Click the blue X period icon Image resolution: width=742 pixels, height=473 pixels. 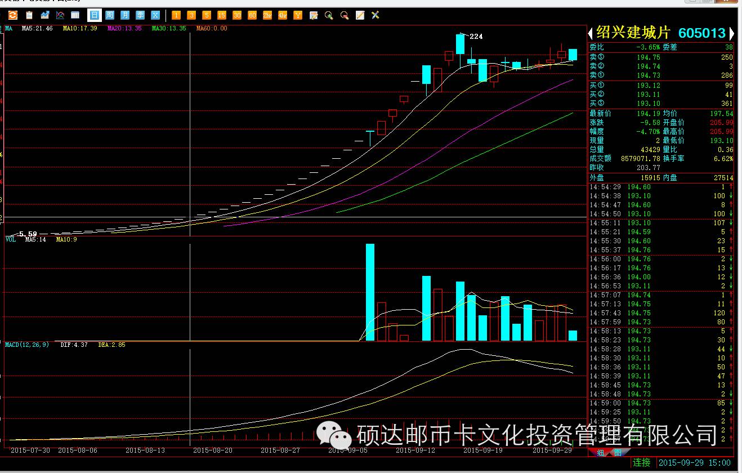tap(155, 15)
